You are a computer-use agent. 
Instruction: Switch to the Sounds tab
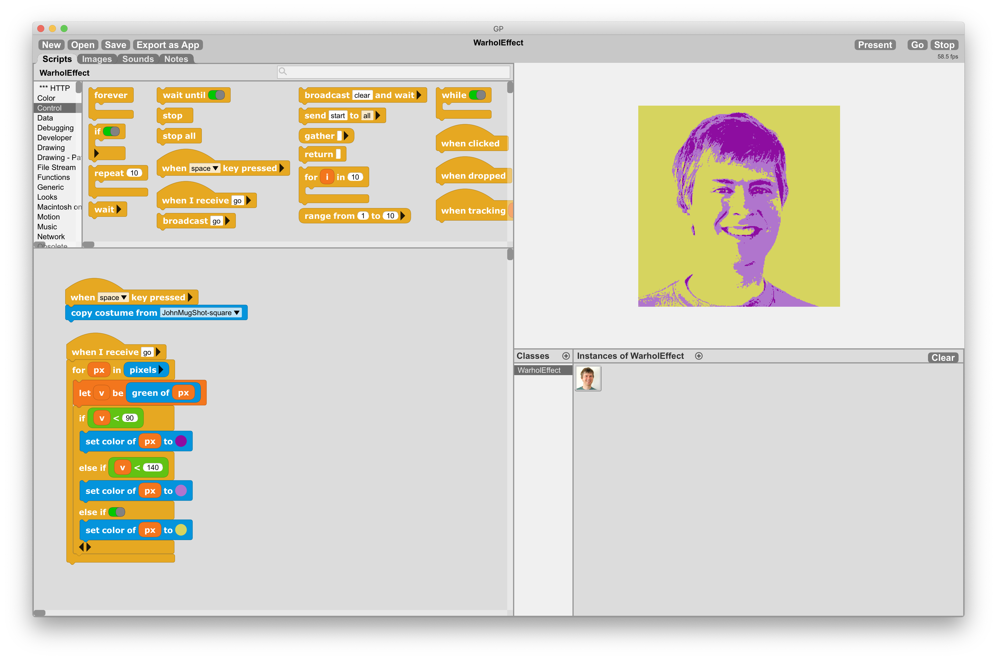(x=138, y=59)
